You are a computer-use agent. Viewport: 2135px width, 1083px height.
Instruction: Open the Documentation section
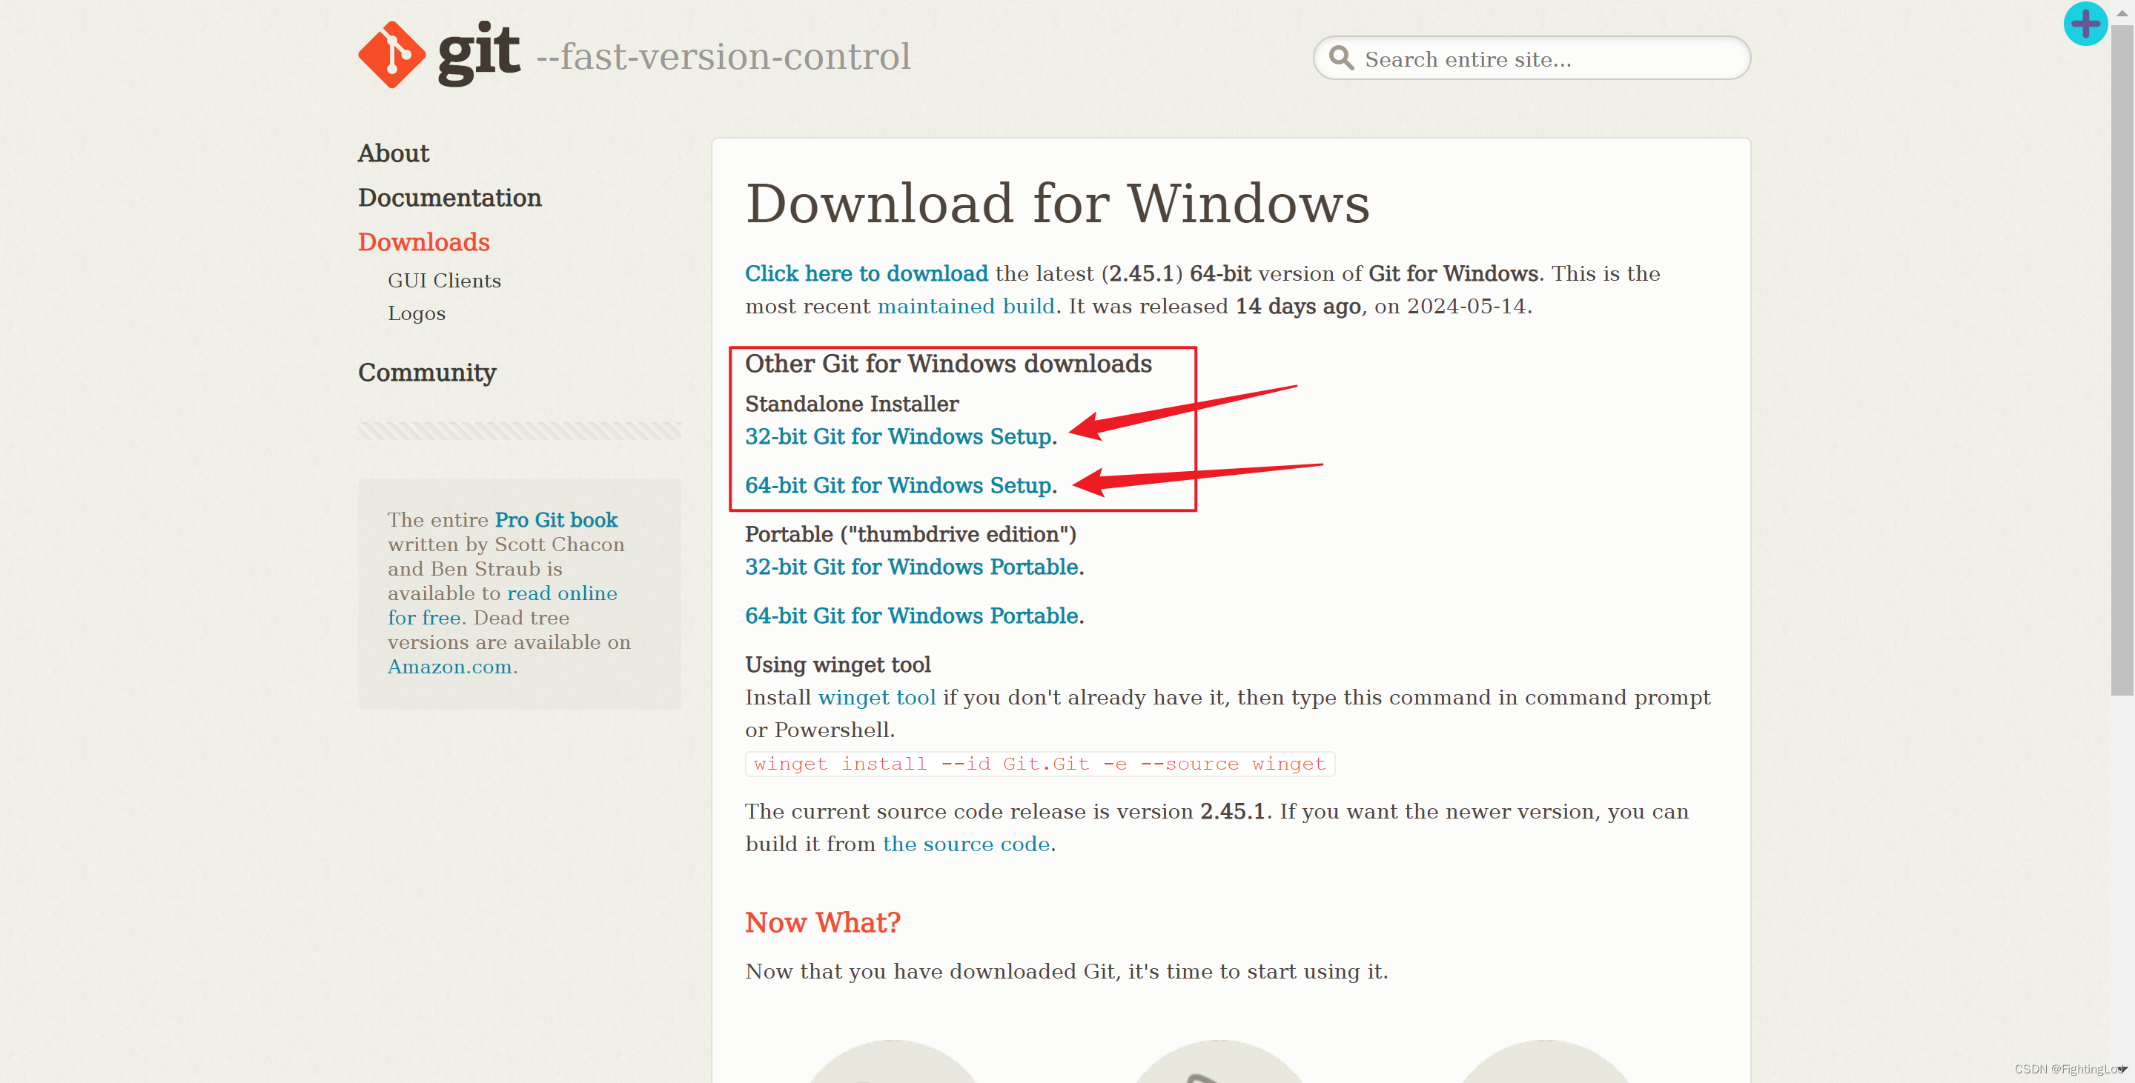449,198
